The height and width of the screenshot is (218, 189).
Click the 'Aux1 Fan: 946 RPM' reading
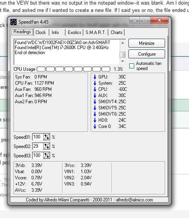pos(33,95)
